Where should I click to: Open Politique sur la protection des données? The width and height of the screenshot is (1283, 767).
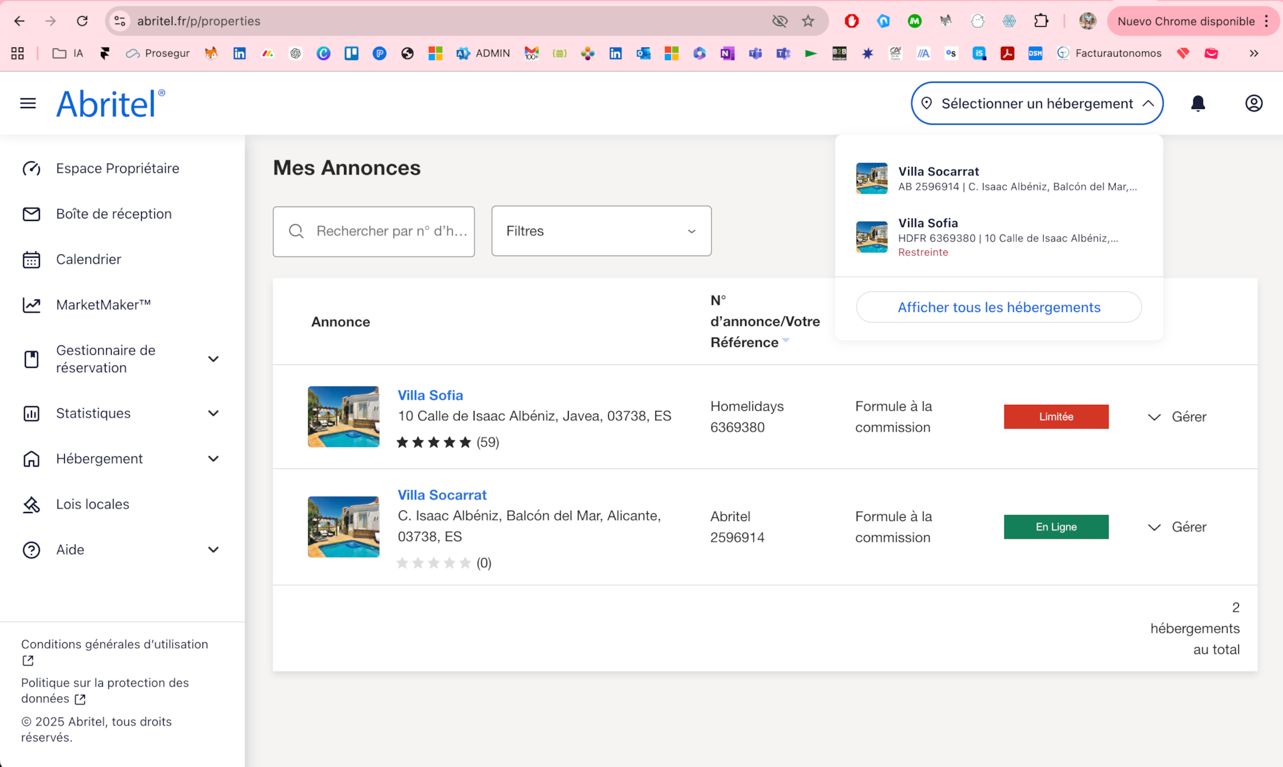[105, 691]
